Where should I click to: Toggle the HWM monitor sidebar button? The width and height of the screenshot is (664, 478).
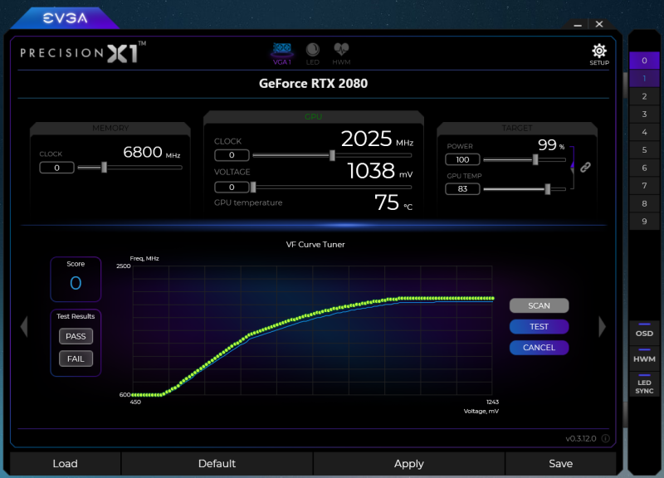click(x=644, y=358)
